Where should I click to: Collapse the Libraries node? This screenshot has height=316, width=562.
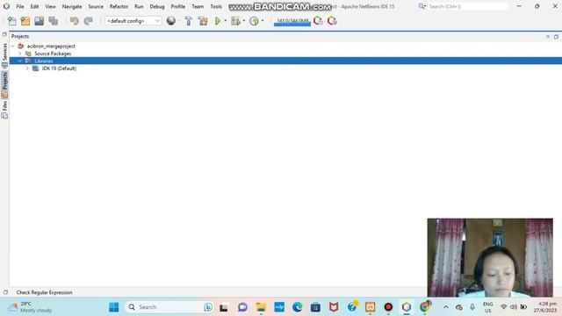pyautogui.click(x=20, y=61)
